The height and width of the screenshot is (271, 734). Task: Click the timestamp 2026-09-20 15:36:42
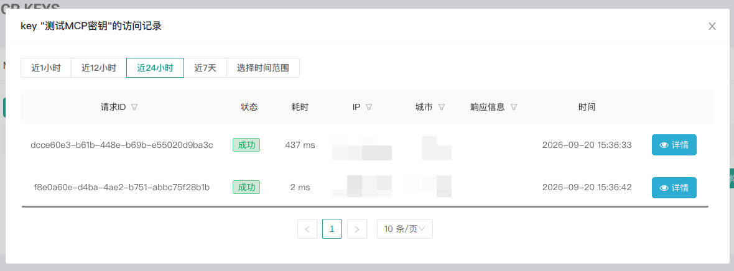coord(587,188)
